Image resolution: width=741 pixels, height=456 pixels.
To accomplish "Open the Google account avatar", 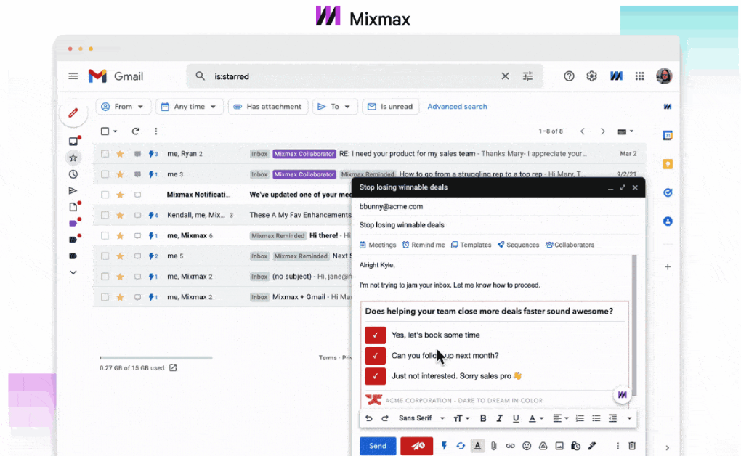I will click(x=664, y=76).
